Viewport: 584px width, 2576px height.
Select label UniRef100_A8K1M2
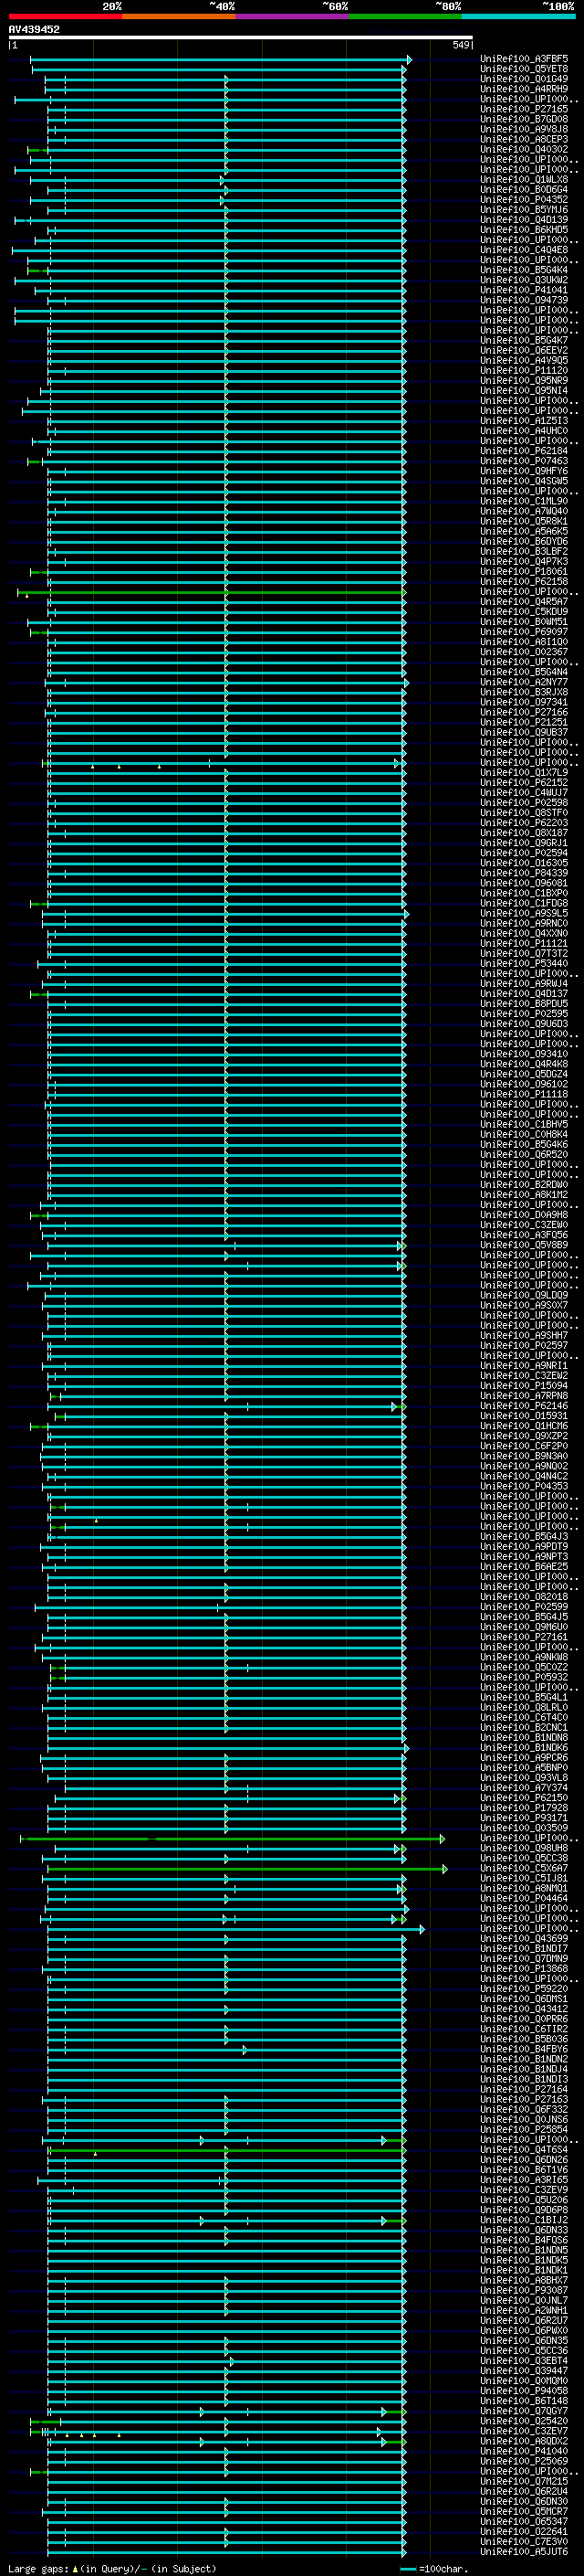pyautogui.click(x=524, y=1195)
